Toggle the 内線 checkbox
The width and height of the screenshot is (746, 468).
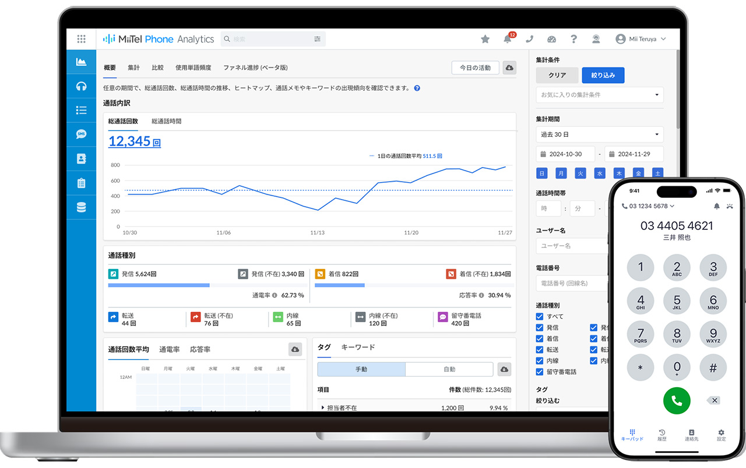pos(540,361)
